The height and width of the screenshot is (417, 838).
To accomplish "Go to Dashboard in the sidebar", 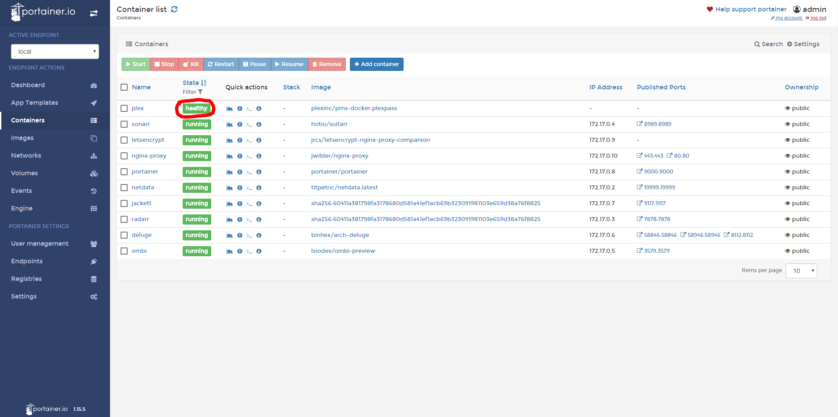I will point(55,85).
